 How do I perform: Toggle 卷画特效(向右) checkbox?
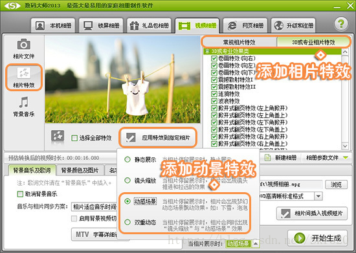point(214,58)
